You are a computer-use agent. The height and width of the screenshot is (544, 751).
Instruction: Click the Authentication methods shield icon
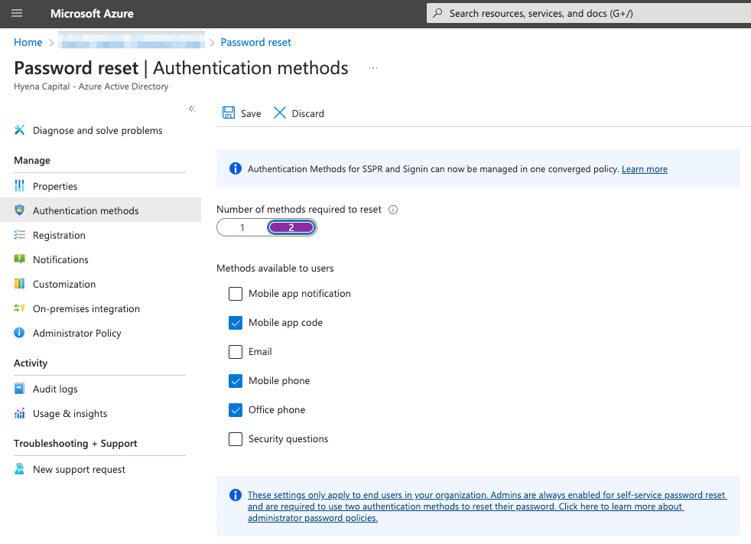tap(19, 210)
